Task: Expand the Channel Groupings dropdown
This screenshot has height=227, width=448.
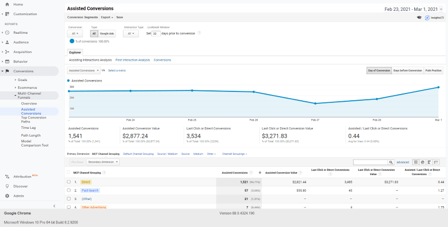Action: [x=234, y=154]
